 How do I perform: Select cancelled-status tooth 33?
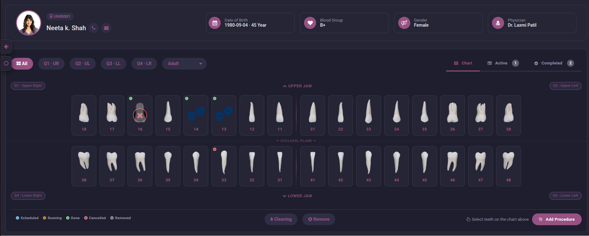pos(224,166)
